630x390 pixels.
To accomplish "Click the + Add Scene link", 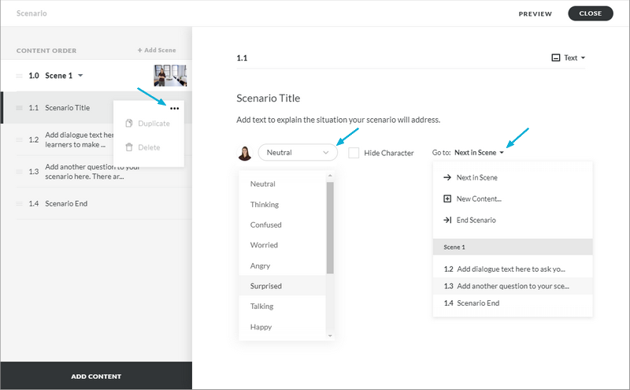I will pos(157,50).
